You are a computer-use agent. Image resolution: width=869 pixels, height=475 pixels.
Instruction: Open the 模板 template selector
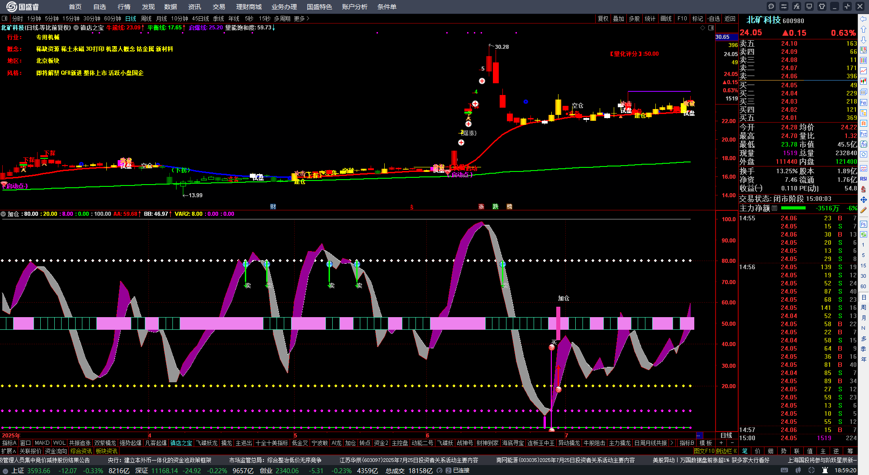(x=706, y=443)
